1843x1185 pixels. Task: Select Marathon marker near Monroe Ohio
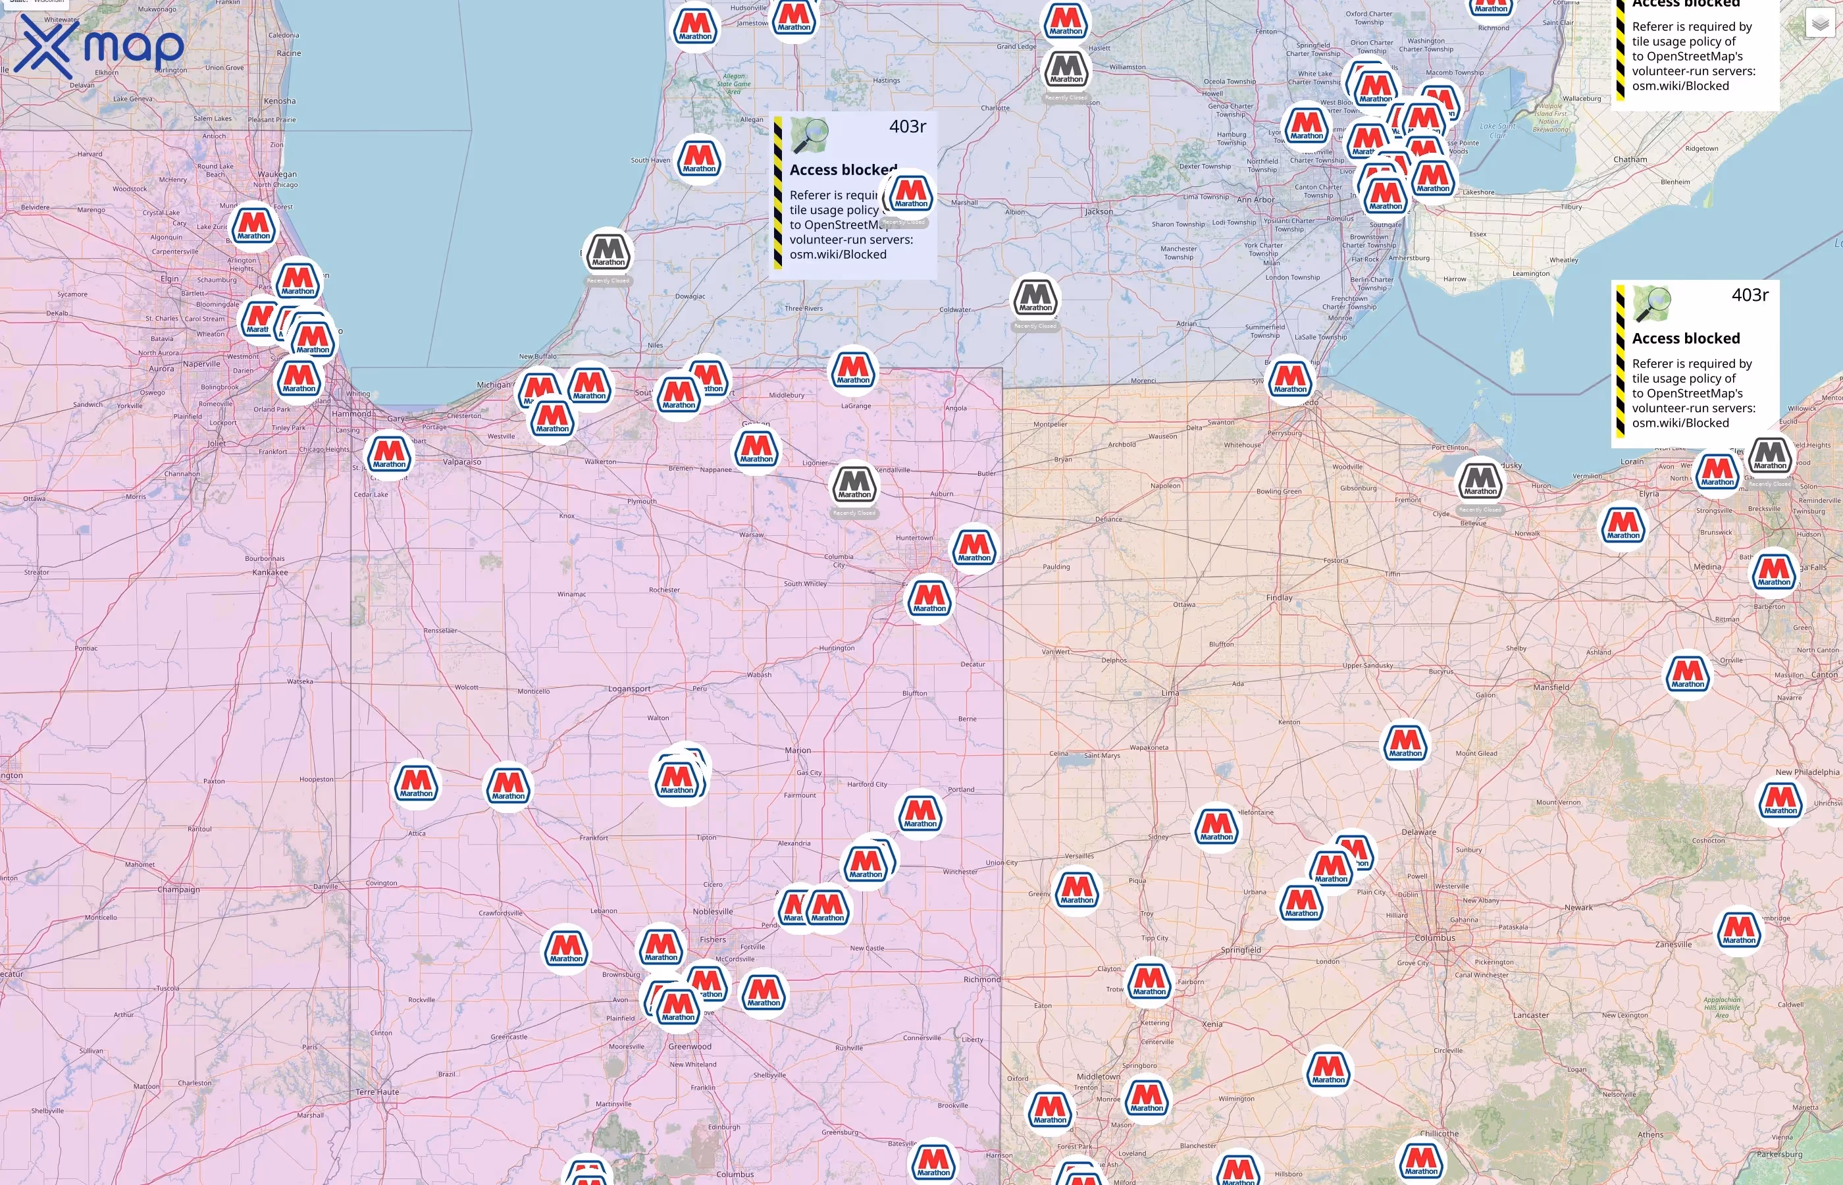click(1147, 1099)
